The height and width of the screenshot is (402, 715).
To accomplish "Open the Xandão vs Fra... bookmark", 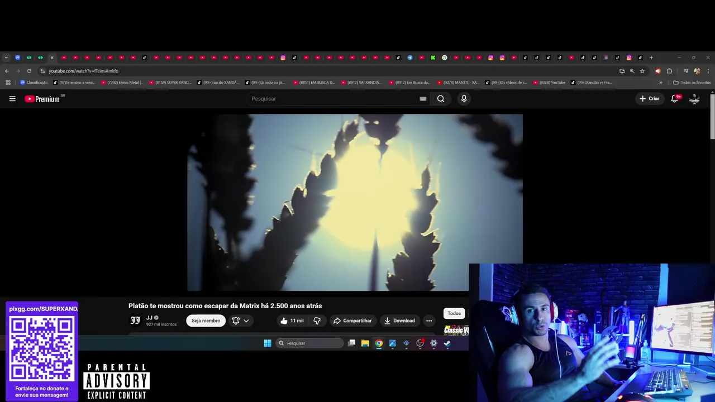I will coord(592,83).
